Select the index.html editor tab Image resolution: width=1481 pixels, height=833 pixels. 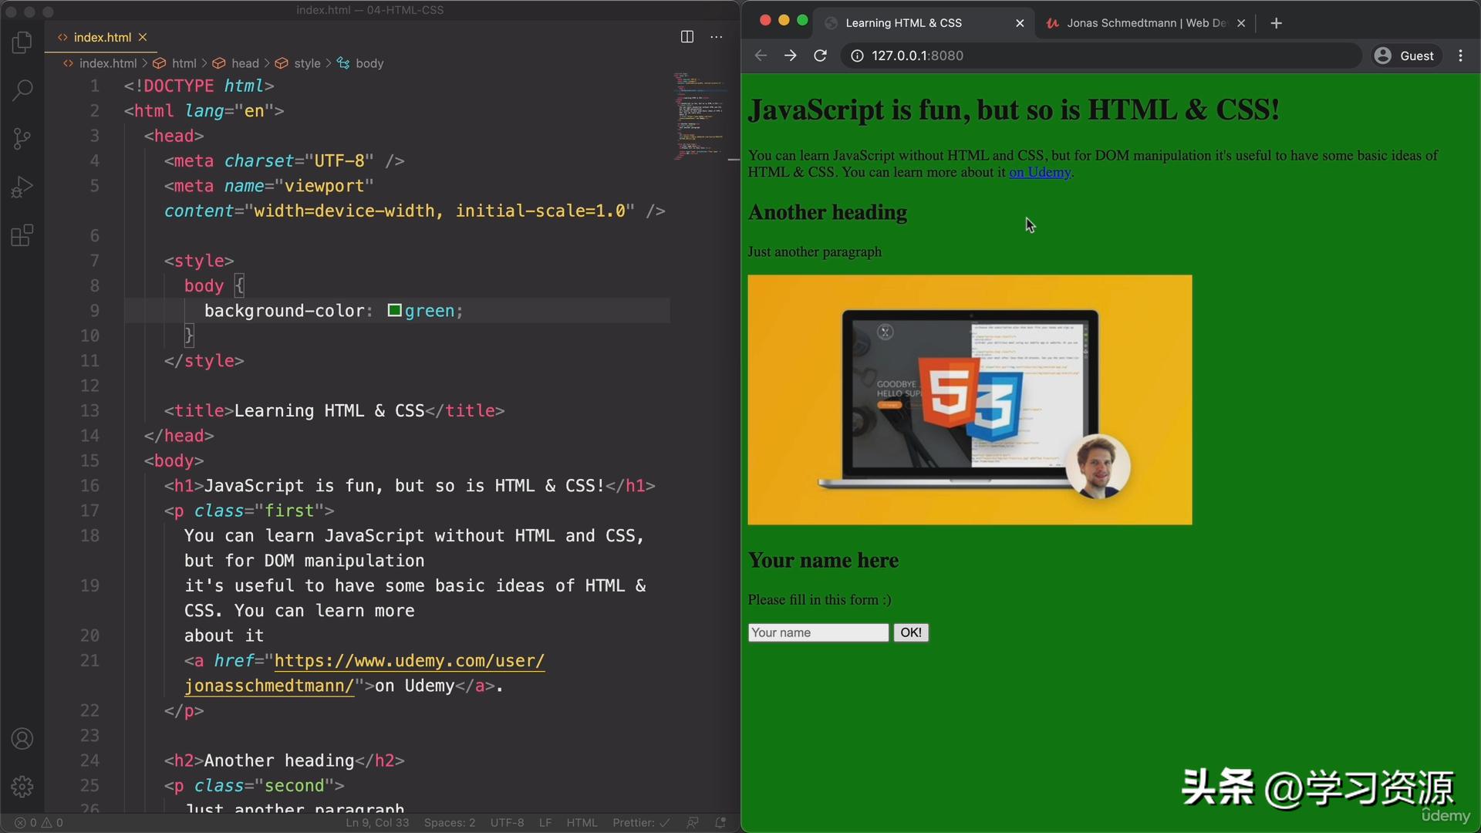pos(100,37)
